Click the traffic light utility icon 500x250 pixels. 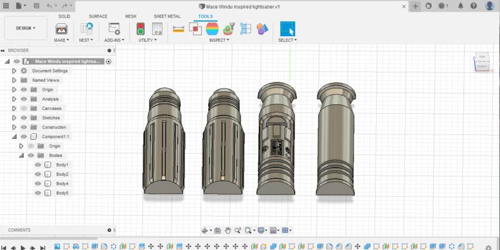[x=140, y=29]
